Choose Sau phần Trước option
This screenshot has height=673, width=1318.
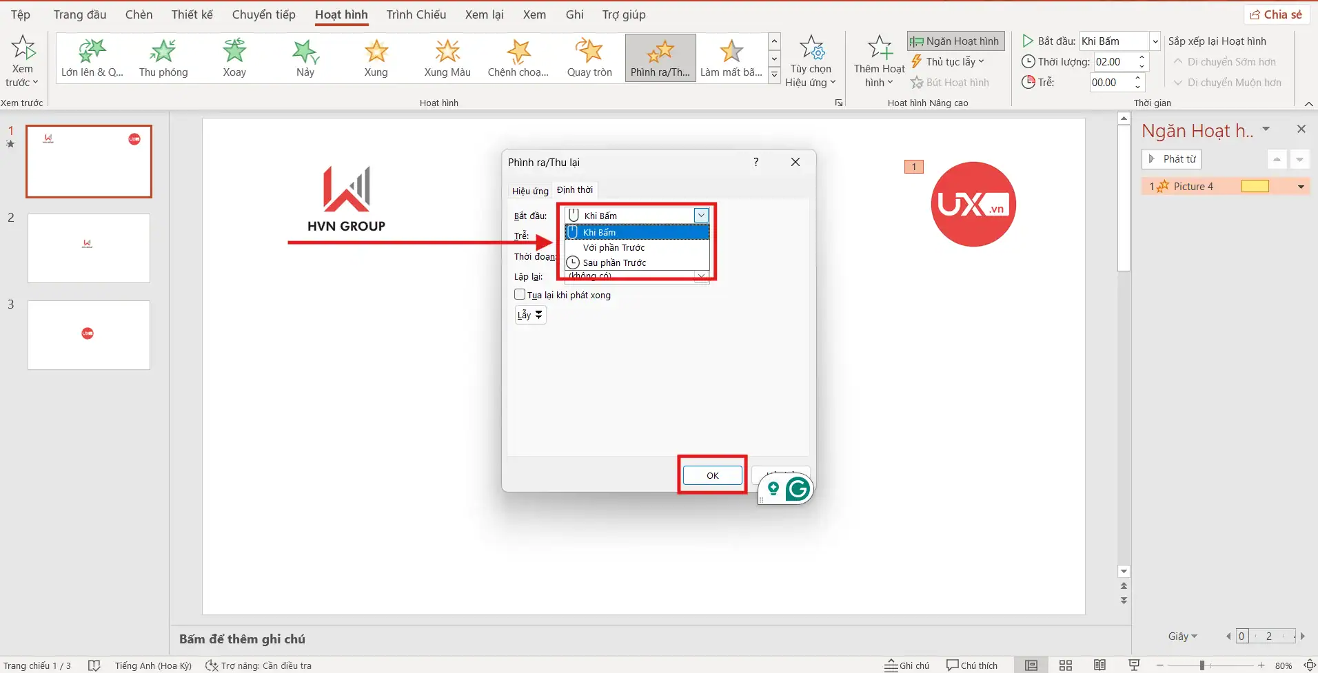637,262
